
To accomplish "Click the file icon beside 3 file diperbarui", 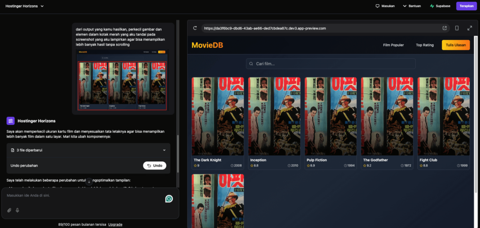I will [x=13, y=150].
